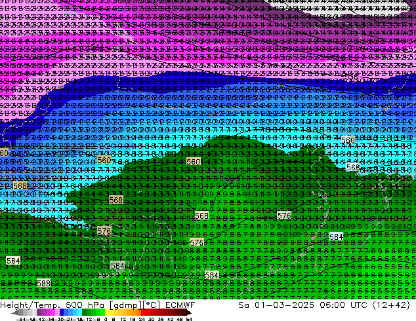Click the bright red legend swatch above 24
The image size is (416, 321).
(x=143, y=313)
